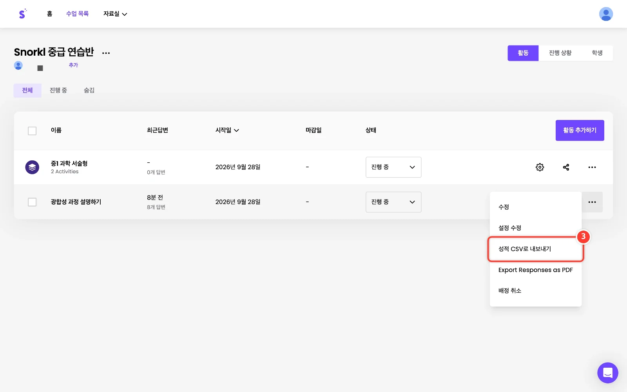The image size is (627, 392).
Task: Click share icon for 중1 과학 서술형
Action: pos(566,167)
